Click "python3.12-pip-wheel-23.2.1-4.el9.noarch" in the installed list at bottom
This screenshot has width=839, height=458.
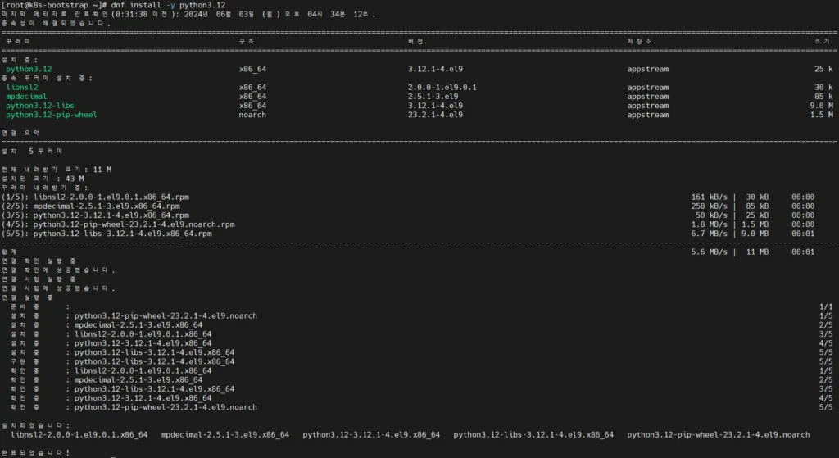point(718,434)
